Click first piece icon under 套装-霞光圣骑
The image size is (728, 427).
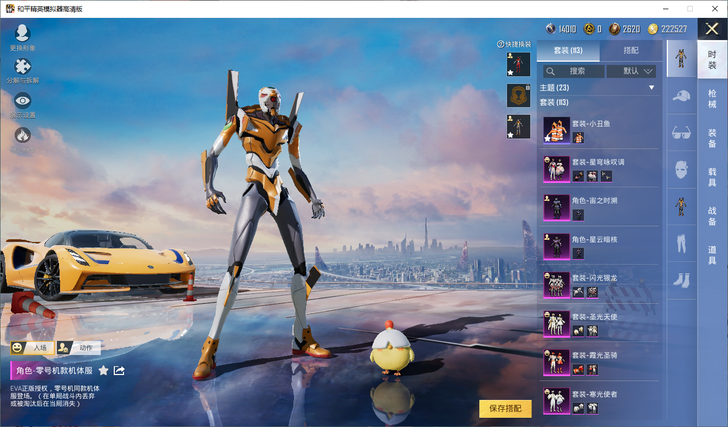point(578,370)
